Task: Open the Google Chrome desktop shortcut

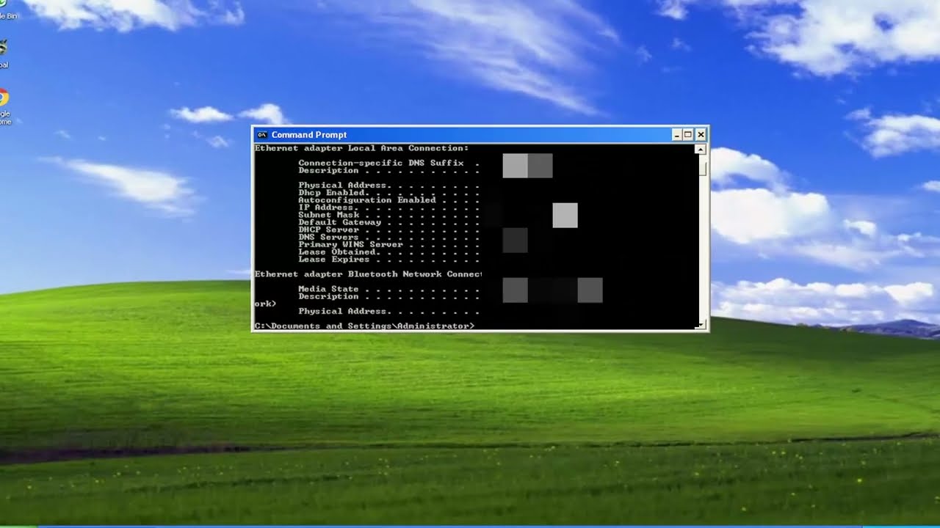Action: tap(4, 106)
